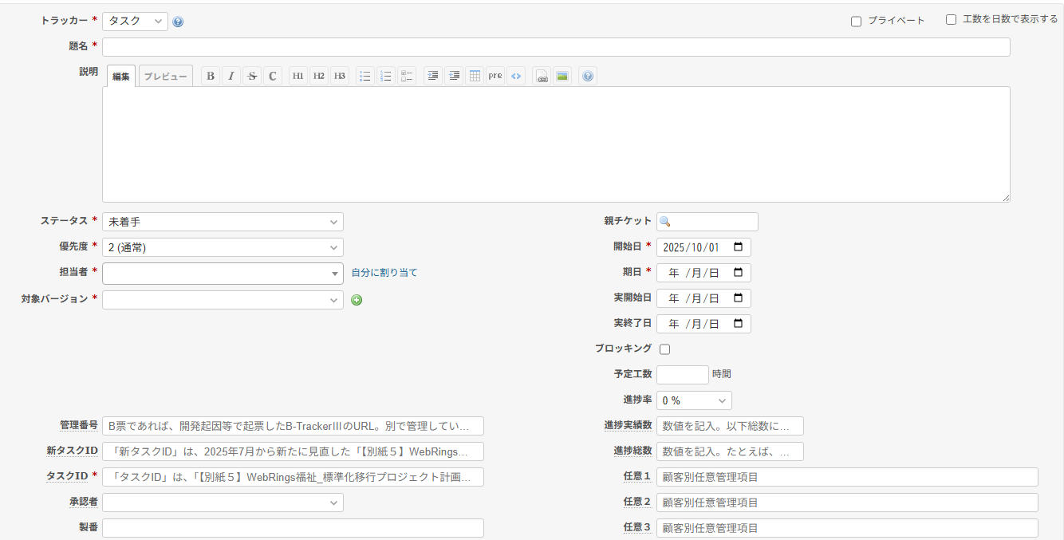
Task: Tick the ブロッキング checkbox
Action: [x=665, y=349]
